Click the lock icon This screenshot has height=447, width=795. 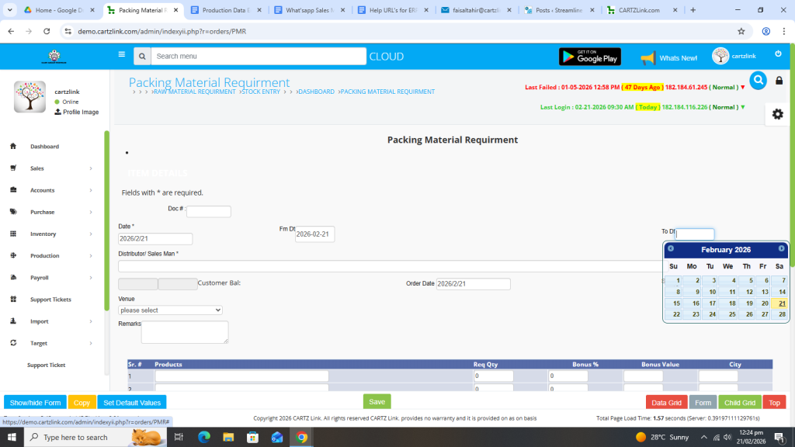tap(779, 81)
